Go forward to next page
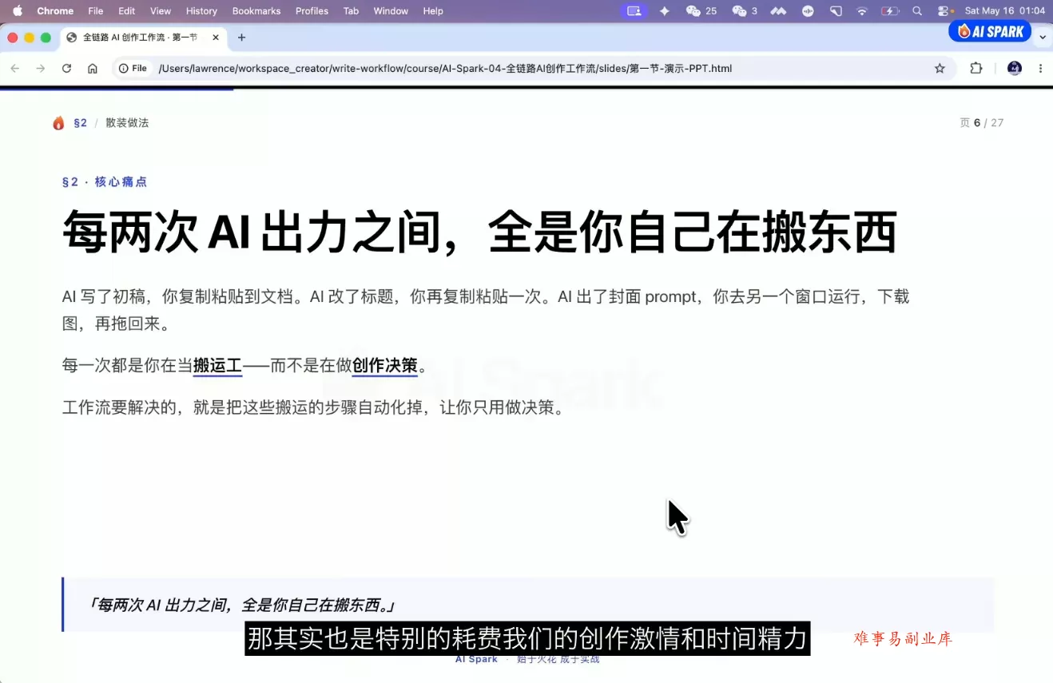Image resolution: width=1053 pixels, height=683 pixels. click(x=41, y=69)
